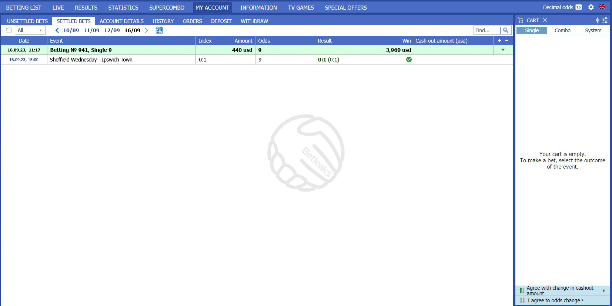612x306 pixels.
Task: Switch to HISTORY tab
Action: point(163,21)
